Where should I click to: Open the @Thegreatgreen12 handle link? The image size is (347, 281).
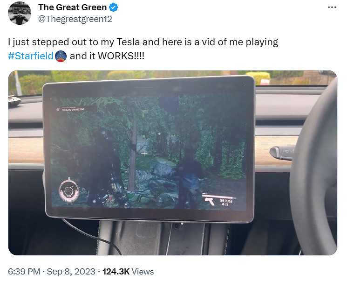[x=75, y=19]
